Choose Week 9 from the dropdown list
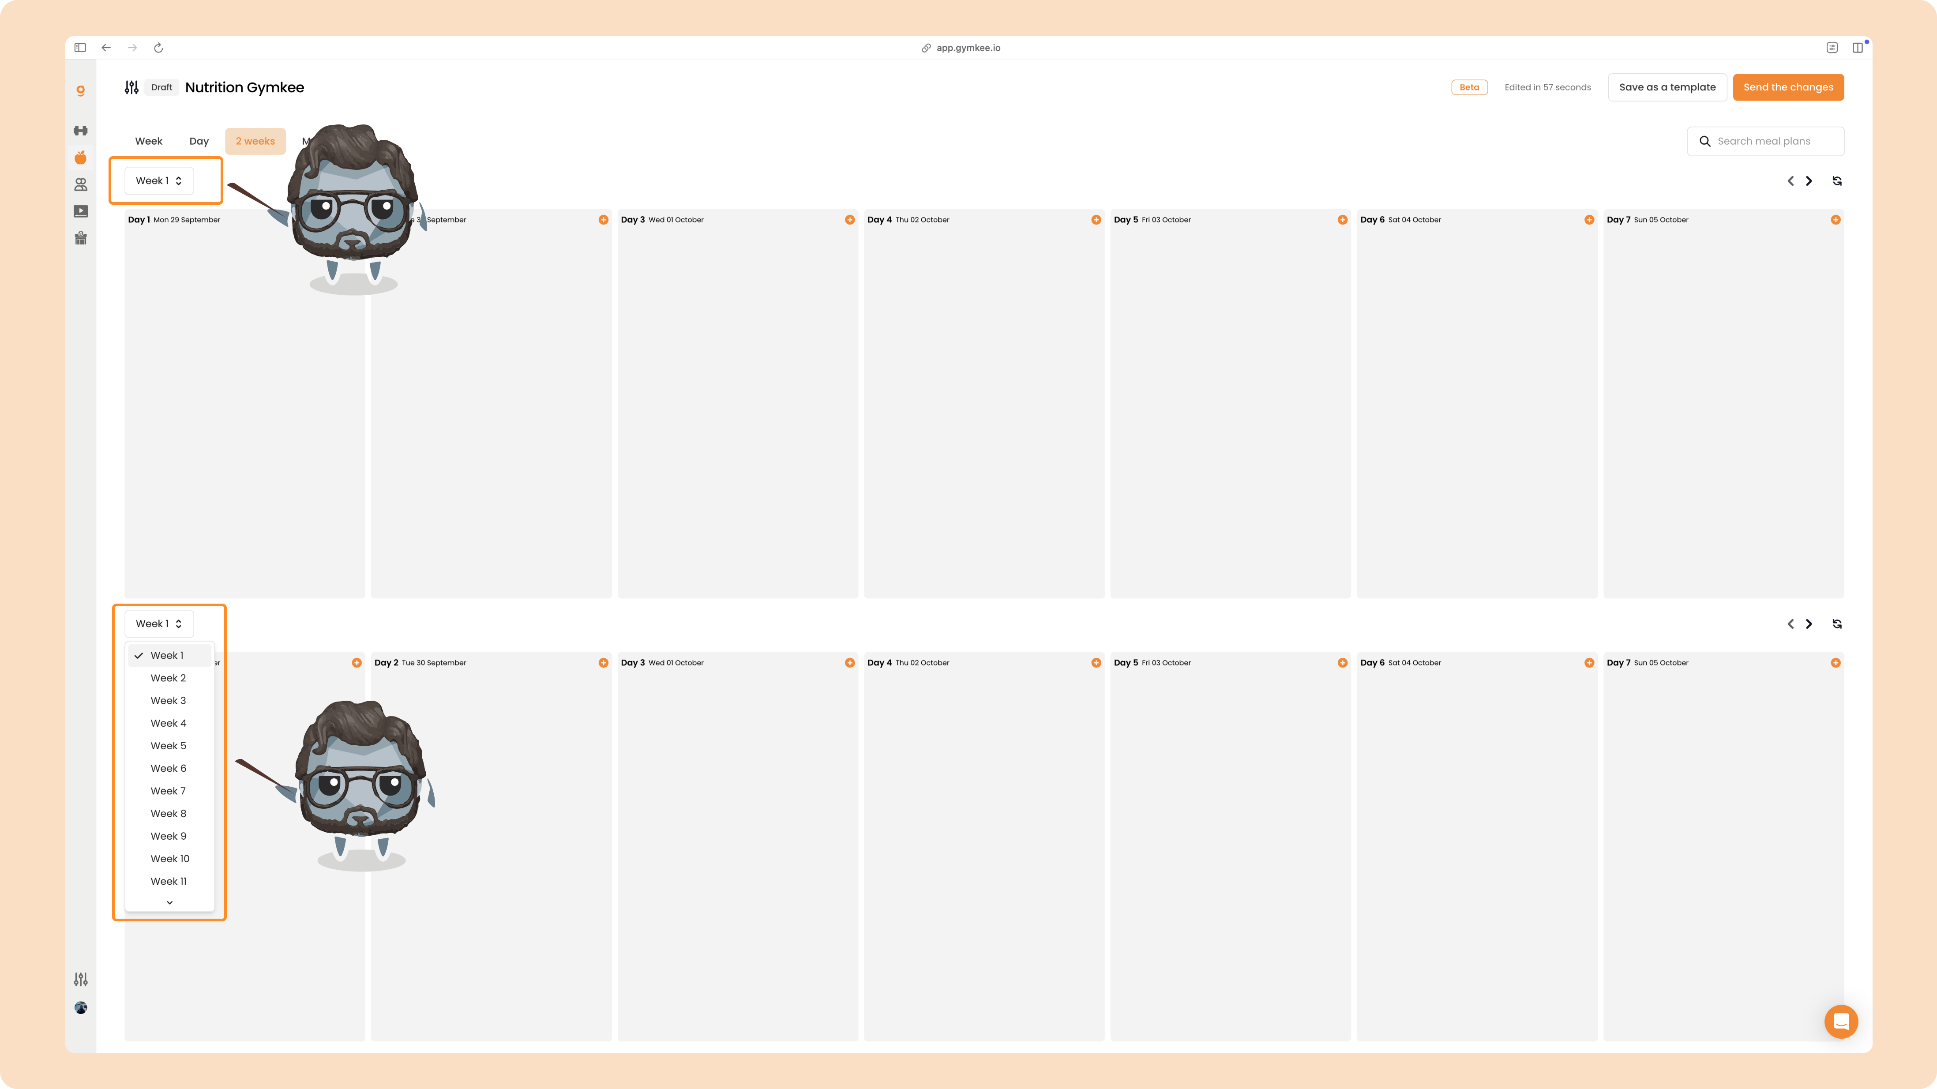 (170, 836)
